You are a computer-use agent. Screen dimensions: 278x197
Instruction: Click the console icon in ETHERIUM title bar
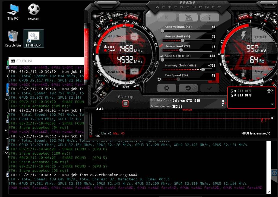[x=13, y=61]
